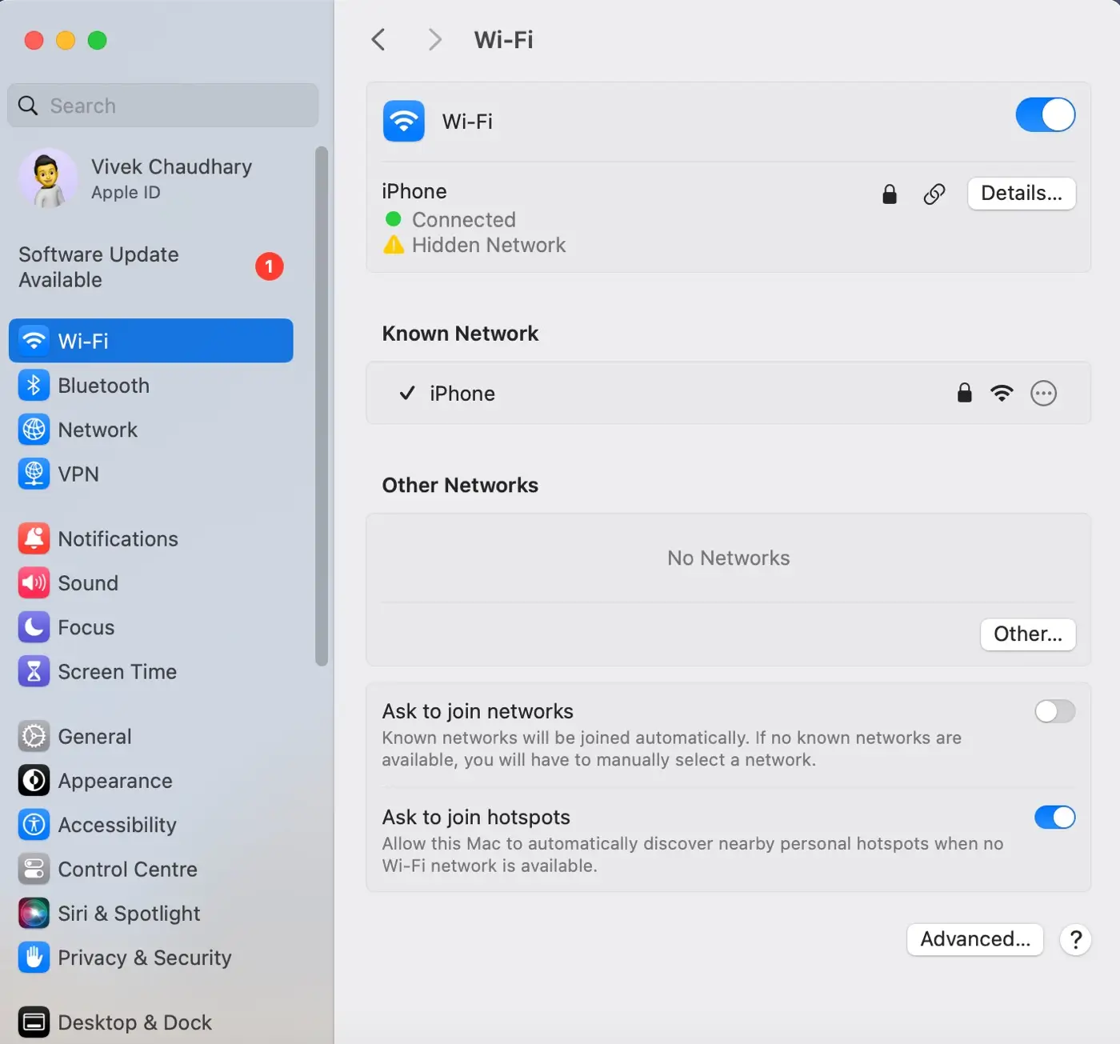Go forward with the right chevron
1120x1044 pixels.
(x=434, y=39)
